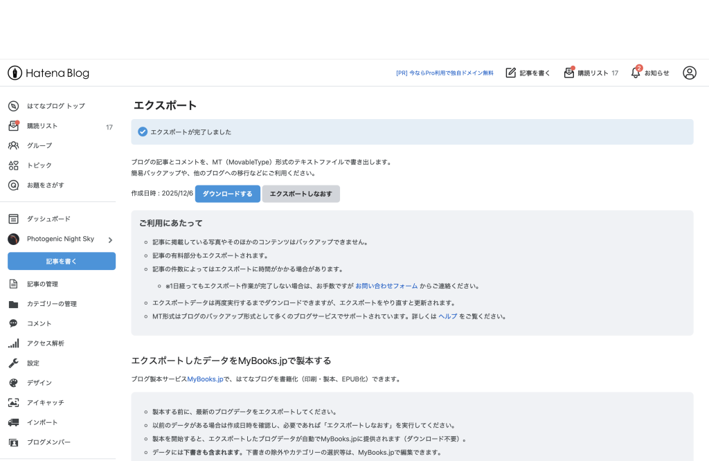
Task: Open the user account avatar icon
Action: (689, 73)
